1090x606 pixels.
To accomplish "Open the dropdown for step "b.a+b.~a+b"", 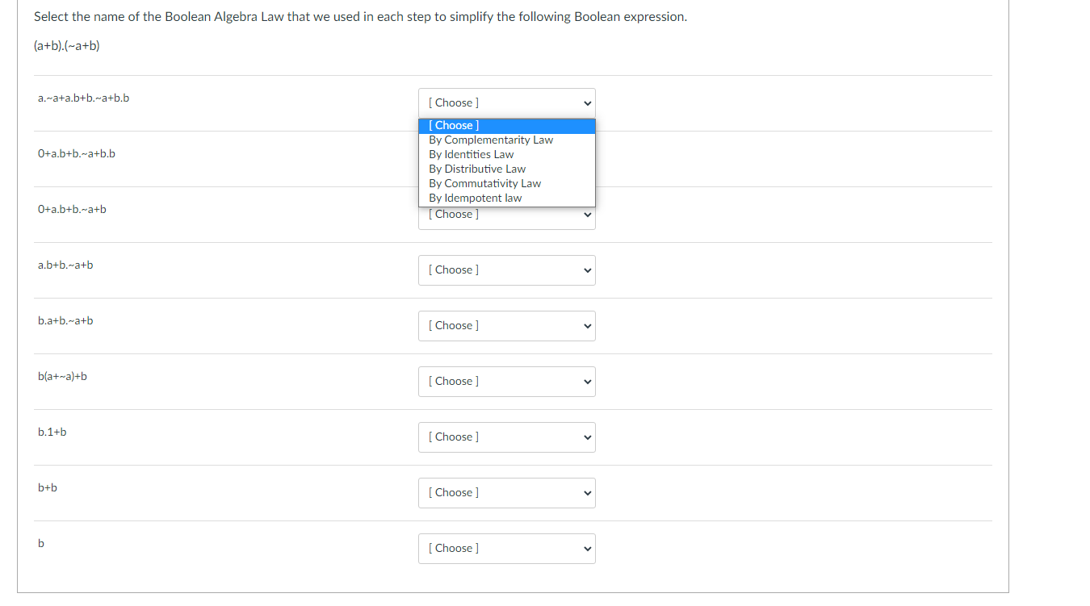I will coord(506,325).
